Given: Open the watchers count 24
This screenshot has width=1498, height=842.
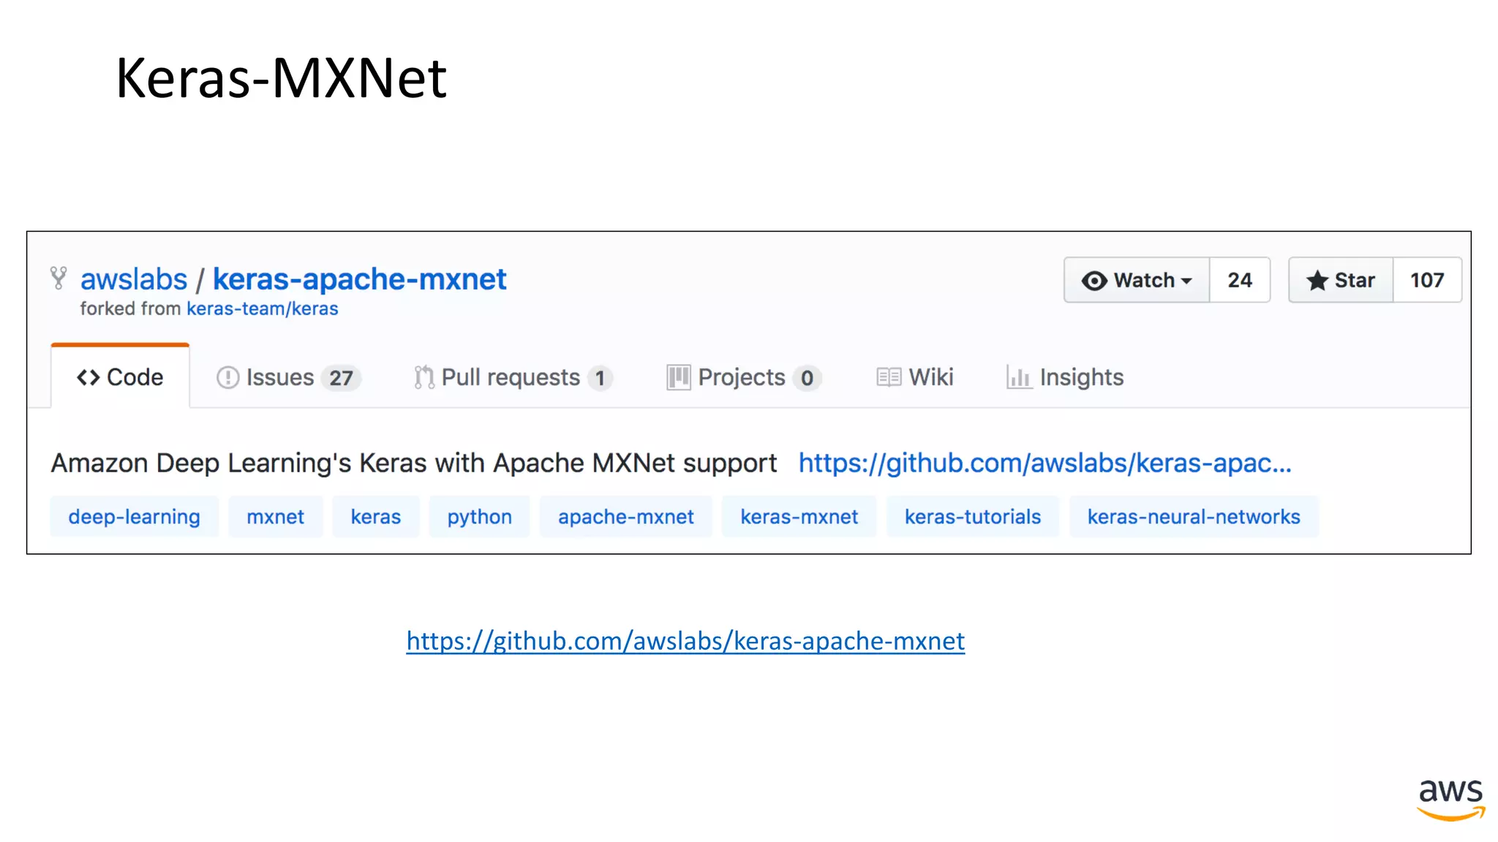Looking at the screenshot, I should point(1240,280).
